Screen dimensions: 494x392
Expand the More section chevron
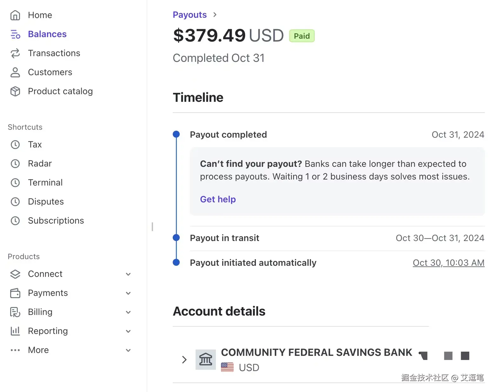point(128,350)
